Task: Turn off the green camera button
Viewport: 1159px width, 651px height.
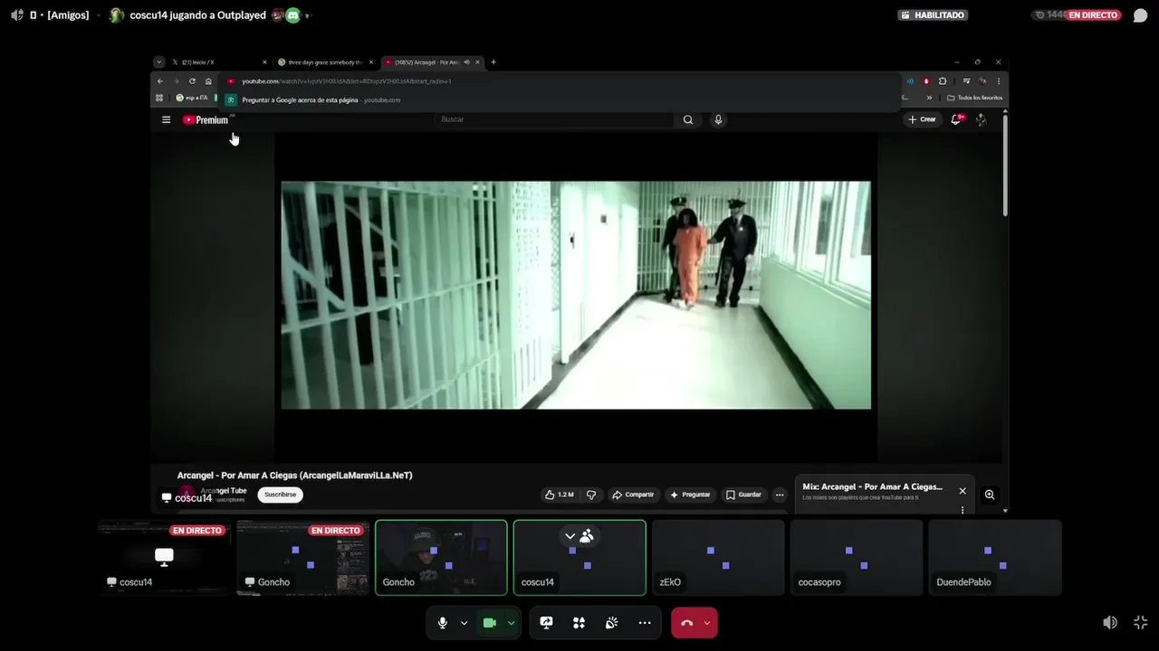Action: coord(490,623)
